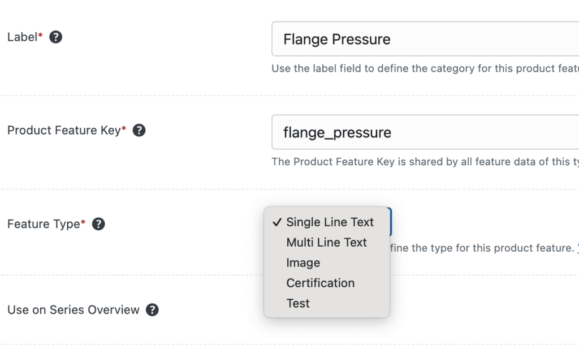Viewport: 579px width, 349px height.
Task: Choose Multi Line Text from the list
Action: (326, 243)
